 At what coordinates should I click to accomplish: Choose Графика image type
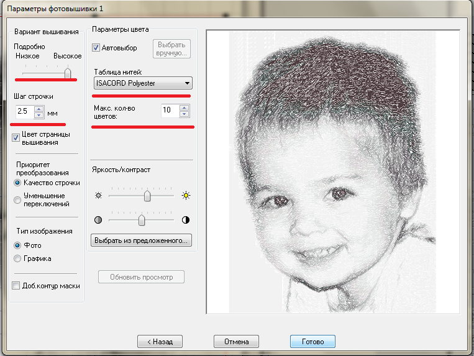[x=17, y=258]
